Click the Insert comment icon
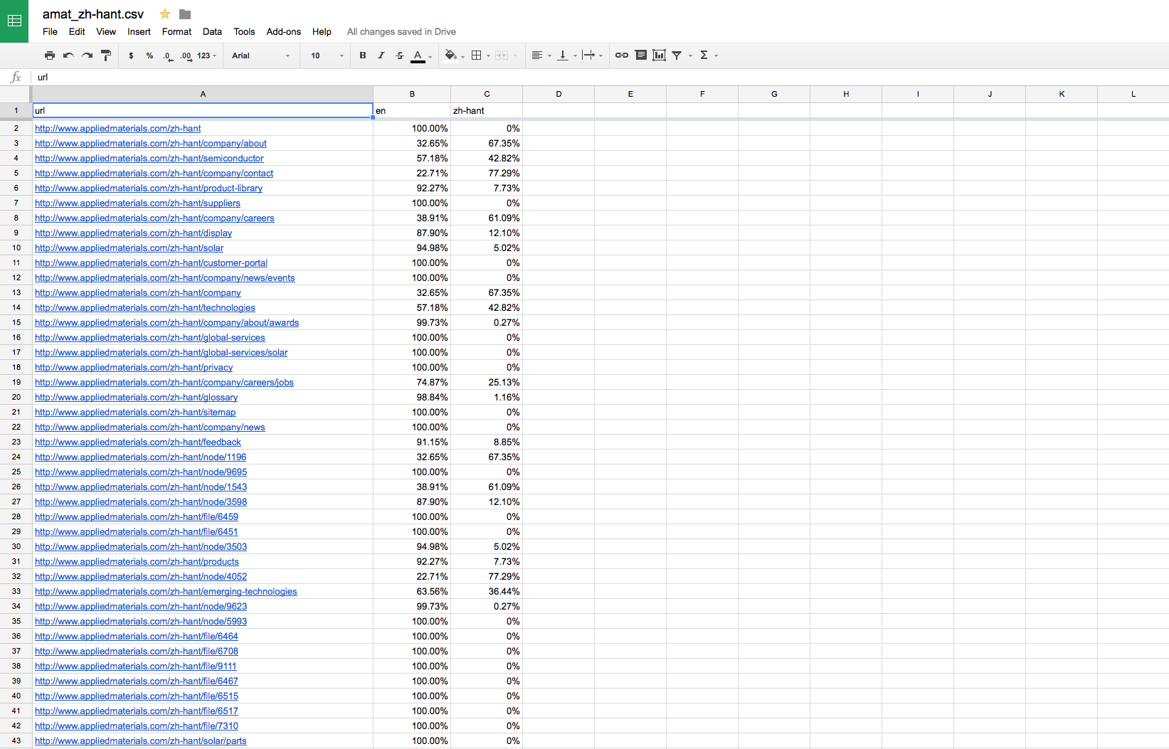The width and height of the screenshot is (1169, 749). [641, 55]
